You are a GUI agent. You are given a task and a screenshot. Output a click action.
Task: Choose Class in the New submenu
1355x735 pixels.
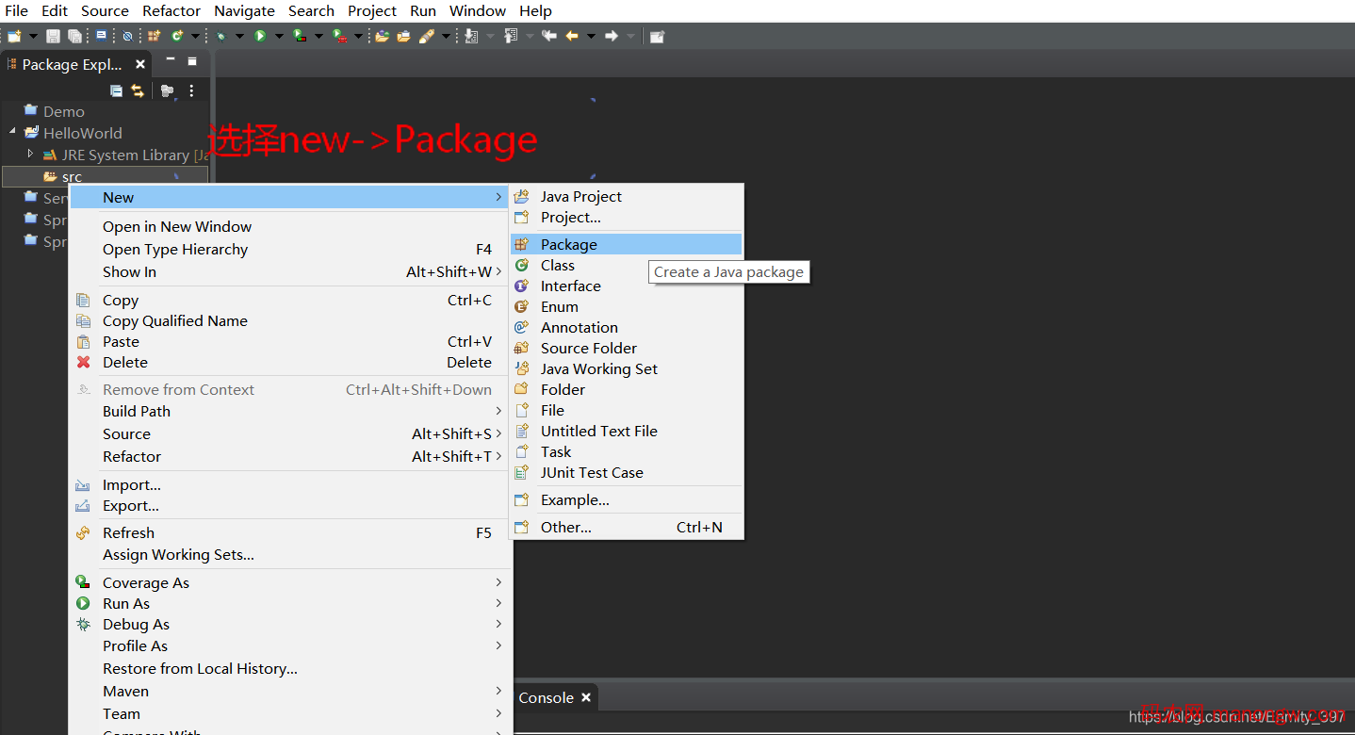click(557, 265)
